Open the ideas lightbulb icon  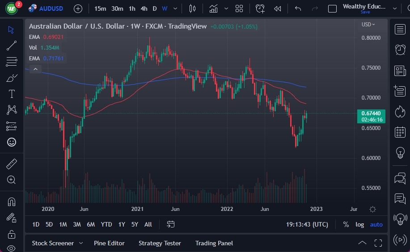point(400,153)
